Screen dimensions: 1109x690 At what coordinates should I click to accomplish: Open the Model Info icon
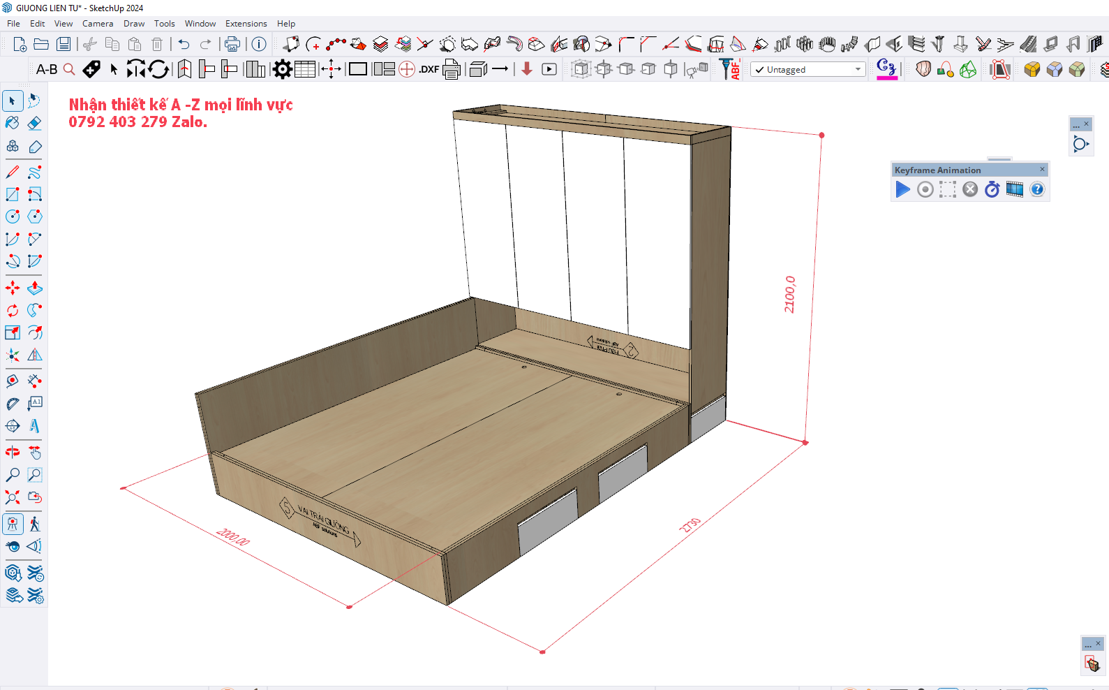tap(259, 44)
